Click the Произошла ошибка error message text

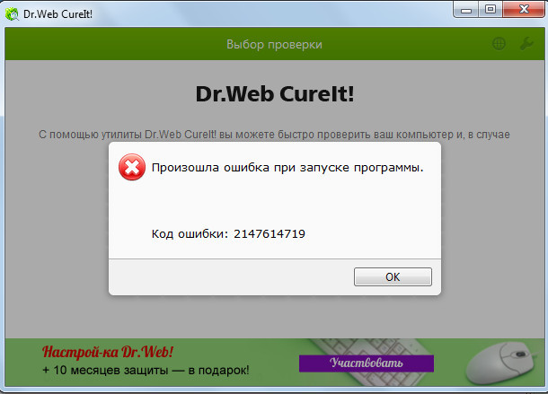[x=287, y=168]
